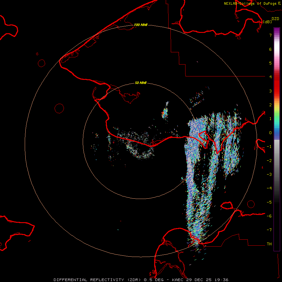This screenshot has width=282, height=282.
Task: Click the -5 dB value on color scale
Action: click(x=269, y=202)
